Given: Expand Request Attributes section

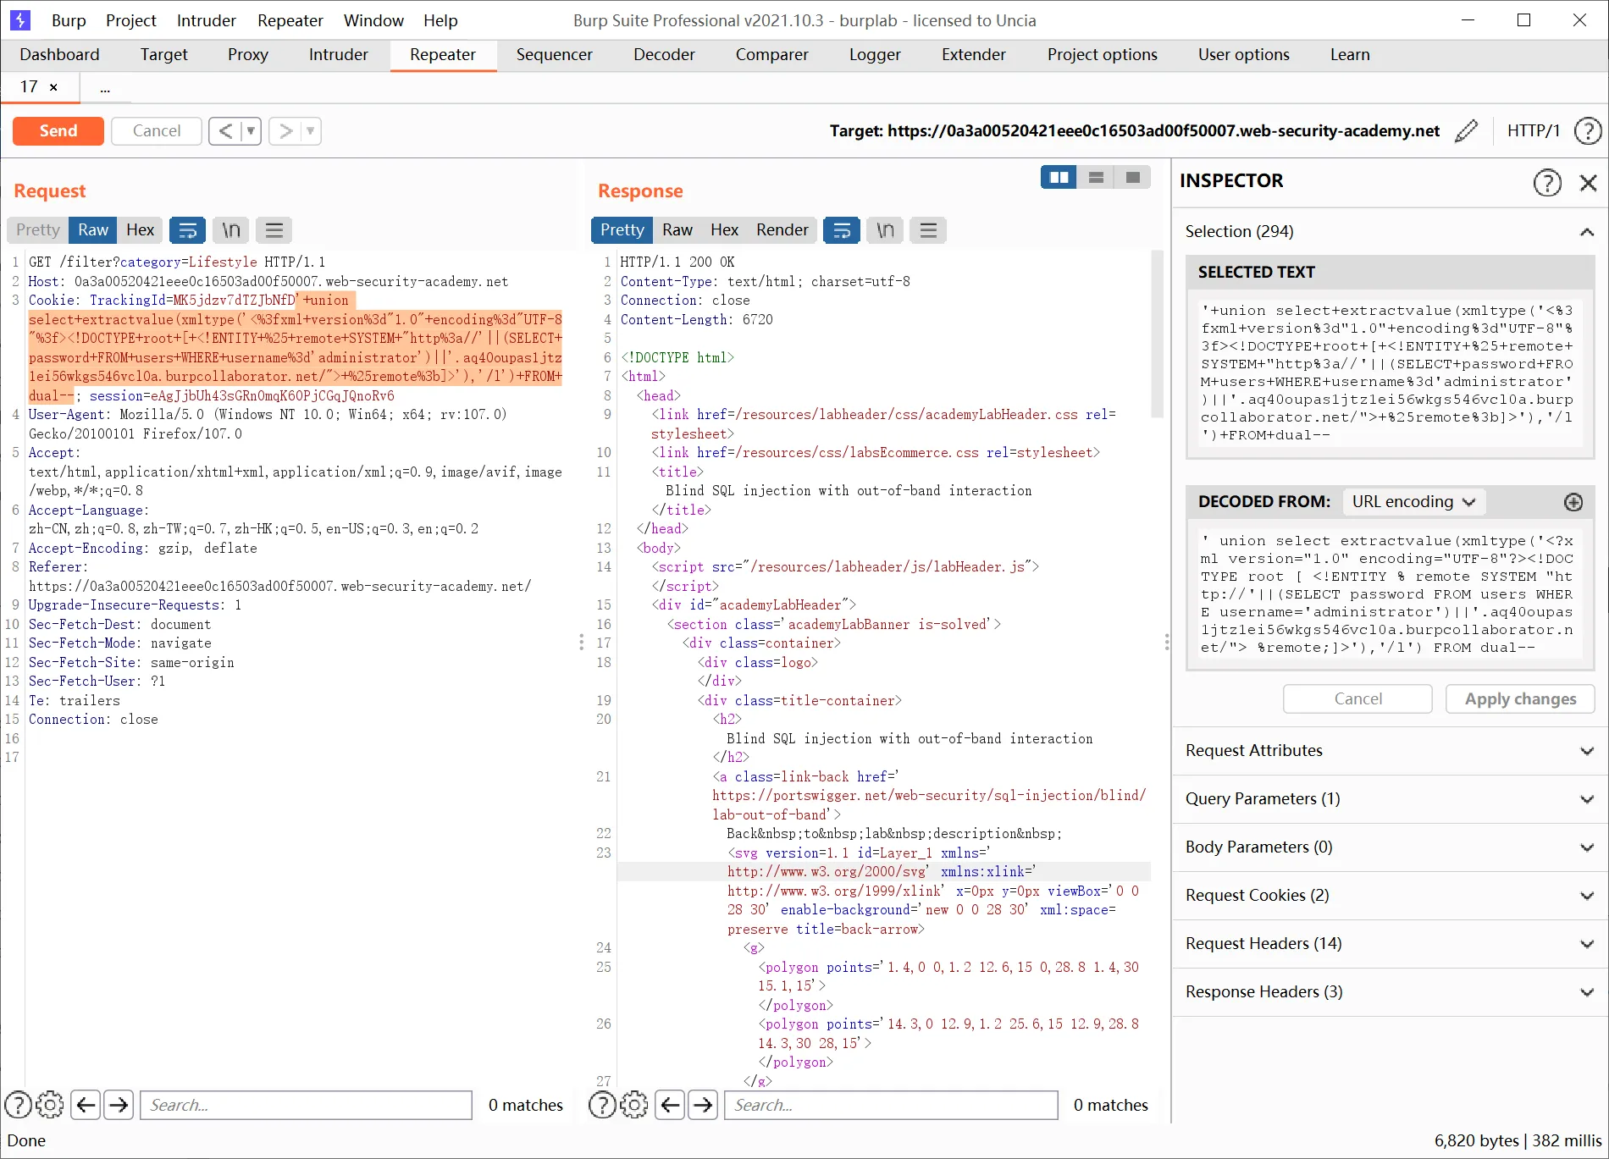Looking at the screenshot, I should [1390, 751].
